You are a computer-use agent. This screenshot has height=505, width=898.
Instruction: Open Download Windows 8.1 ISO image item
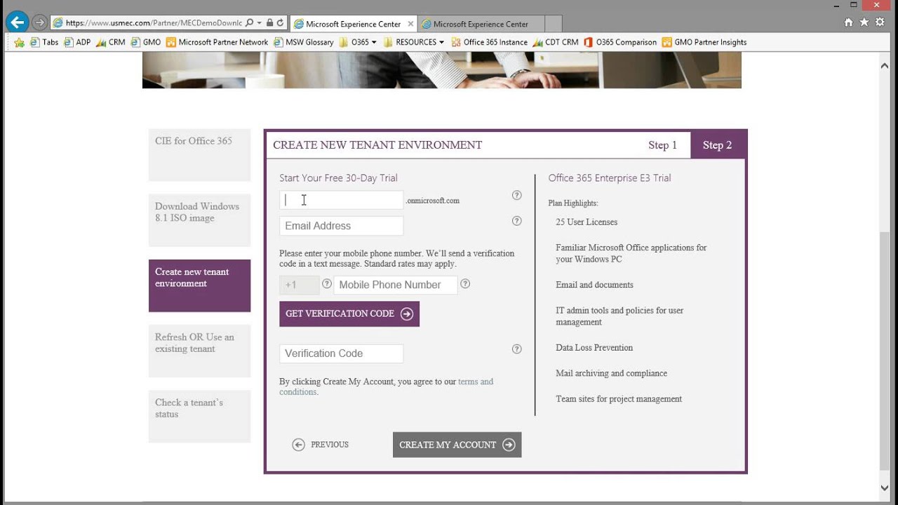199,220
